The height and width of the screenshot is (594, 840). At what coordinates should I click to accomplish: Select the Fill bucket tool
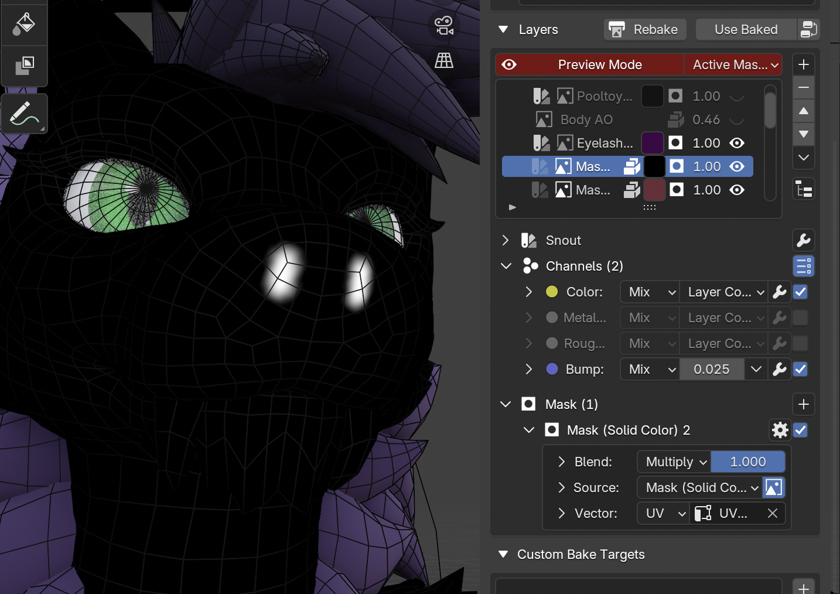pyautogui.click(x=23, y=23)
